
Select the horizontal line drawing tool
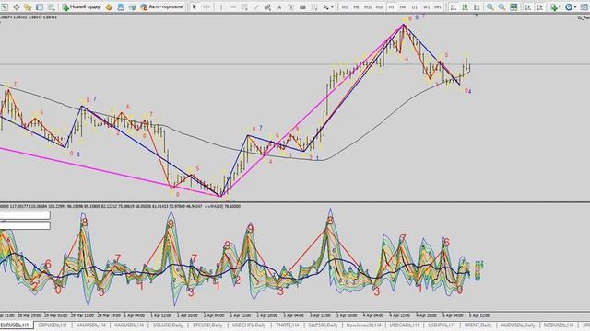[x=233, y=7]
